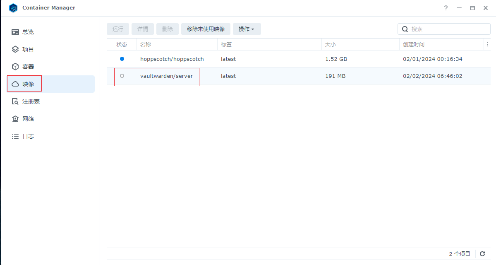Expand the 操作 action dropdown
The width and height of the screenshot is (496, 265).
tap(247, 29)
